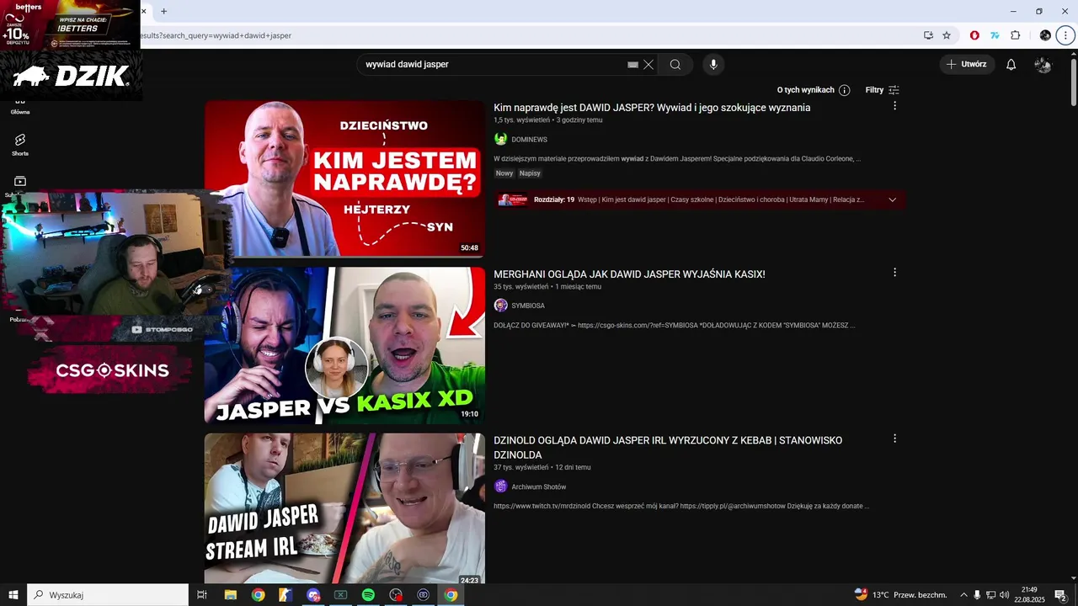The height and width of the screenshot is (606, 1078).
Task: Click the SYMBIOSA channel avatar
Action: click(500, 306)
